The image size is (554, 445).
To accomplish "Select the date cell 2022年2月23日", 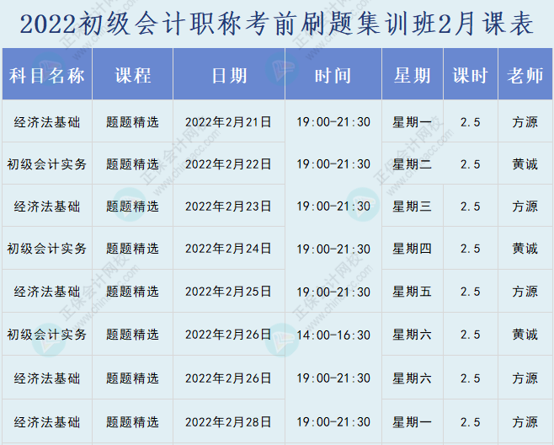I will coord(228,206).
